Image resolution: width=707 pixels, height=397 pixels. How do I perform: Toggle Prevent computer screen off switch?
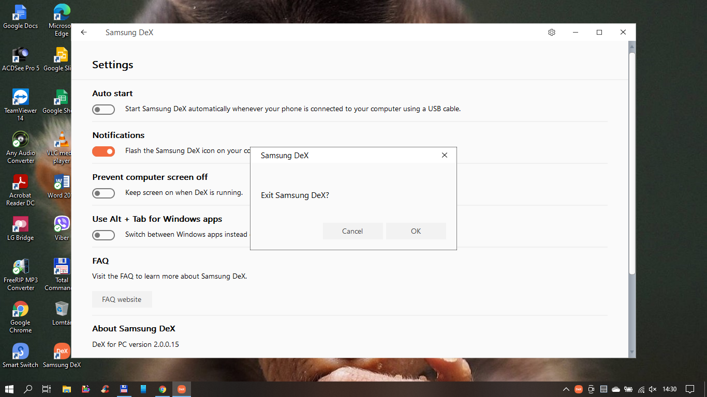(104, 193)
